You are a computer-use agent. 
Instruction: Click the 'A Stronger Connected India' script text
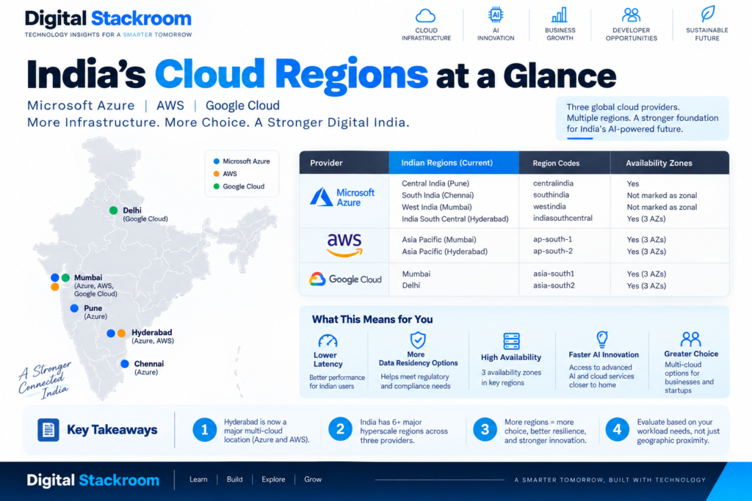(x=45, y=380)
